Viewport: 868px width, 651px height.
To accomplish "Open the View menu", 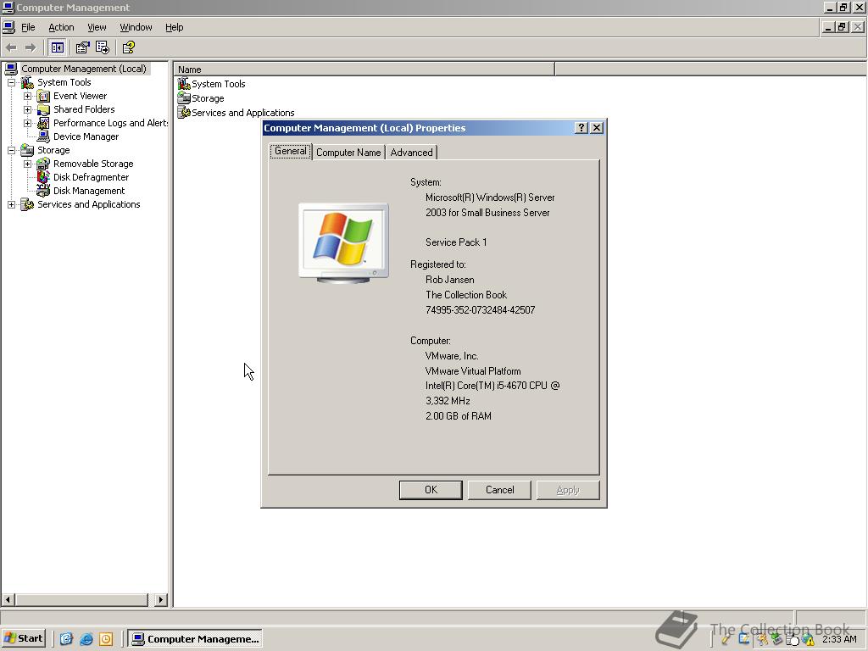I will pyautogui.click(x=97, y=27).
